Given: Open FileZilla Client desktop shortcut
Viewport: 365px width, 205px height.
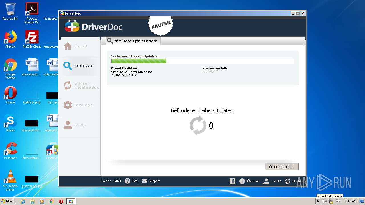Looking at the screenshot, I should (x=32, y=39).
